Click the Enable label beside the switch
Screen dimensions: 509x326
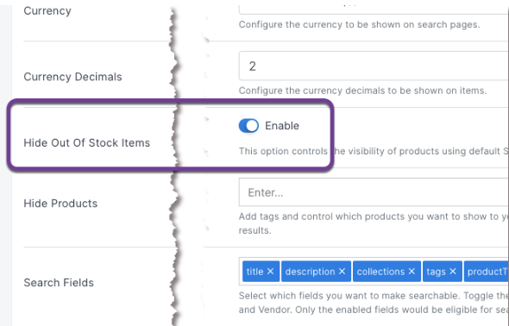282,126
